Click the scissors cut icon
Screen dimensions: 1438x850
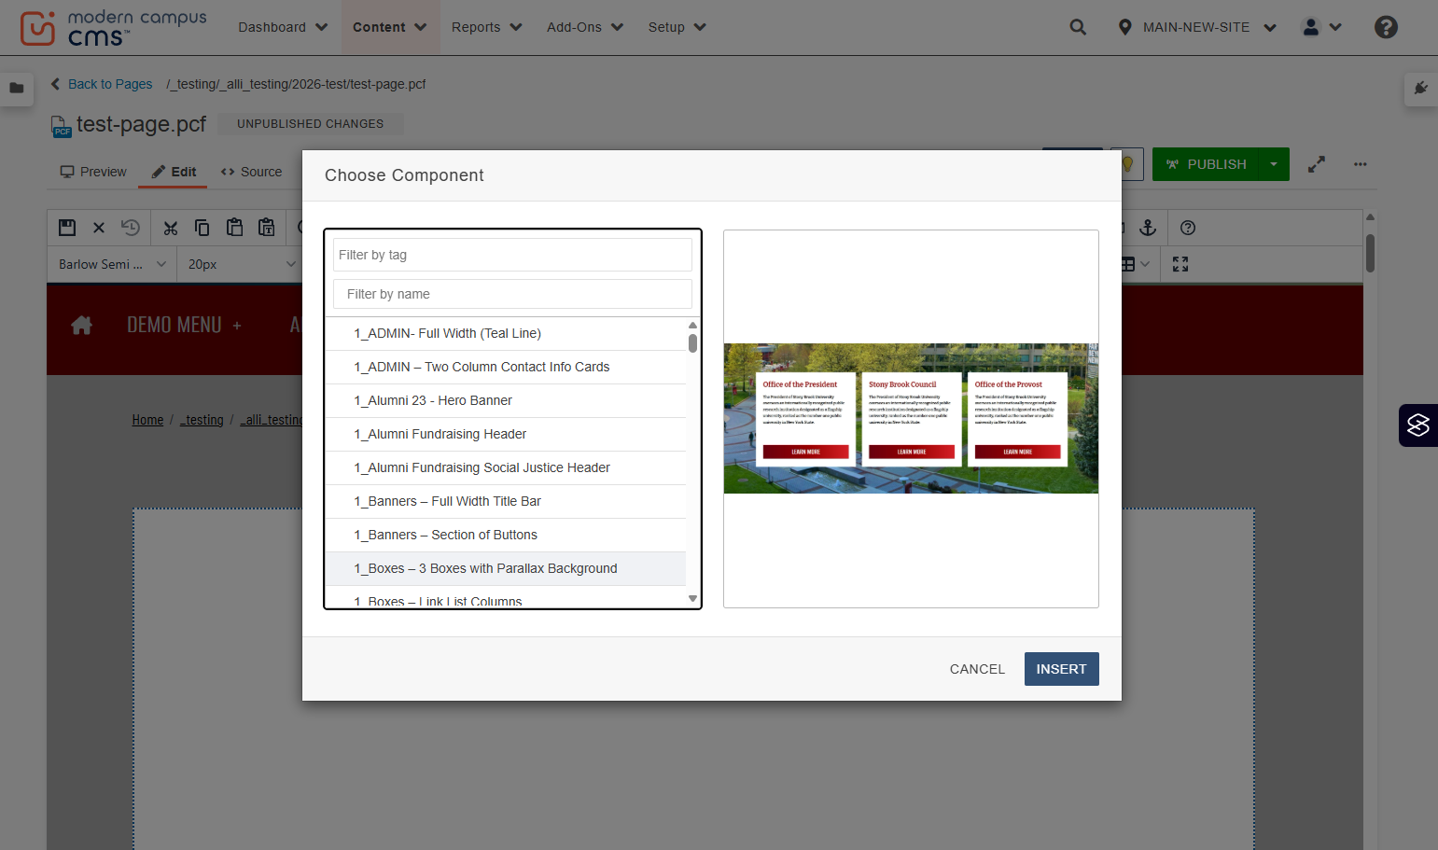pos(170,228)
